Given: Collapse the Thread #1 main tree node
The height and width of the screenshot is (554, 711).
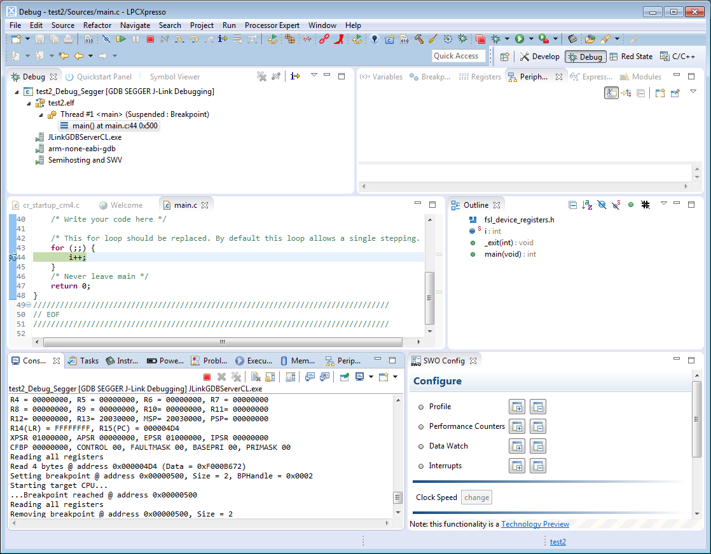Looking at the screenshot, I should pos(41,115).
